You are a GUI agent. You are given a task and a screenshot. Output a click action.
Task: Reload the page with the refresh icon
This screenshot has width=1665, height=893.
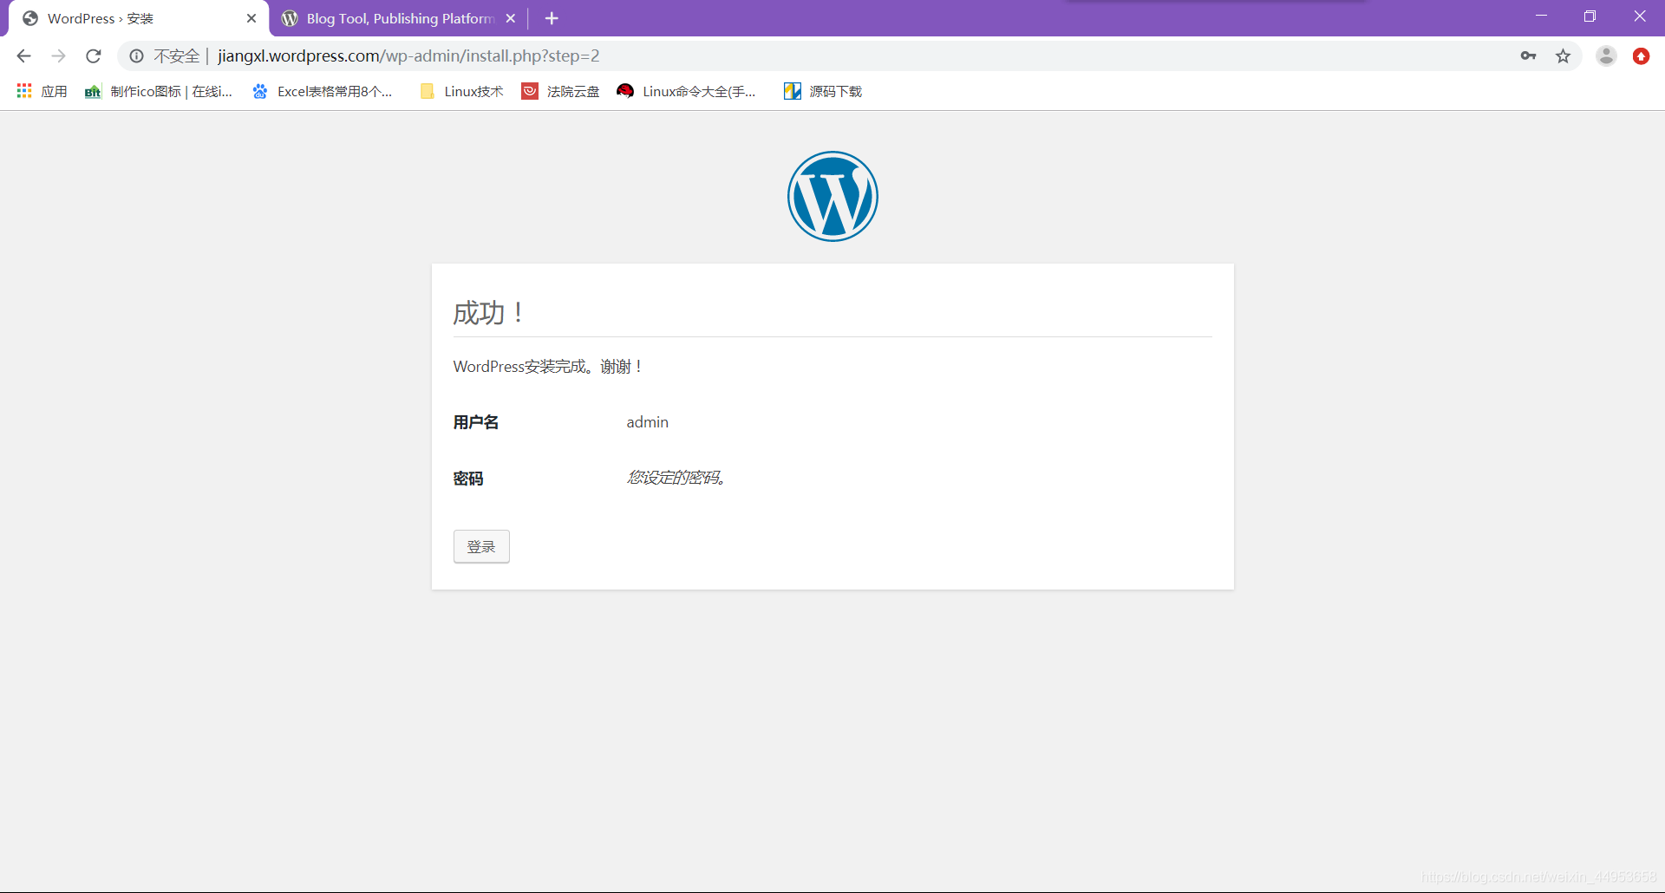pos(94,56)
